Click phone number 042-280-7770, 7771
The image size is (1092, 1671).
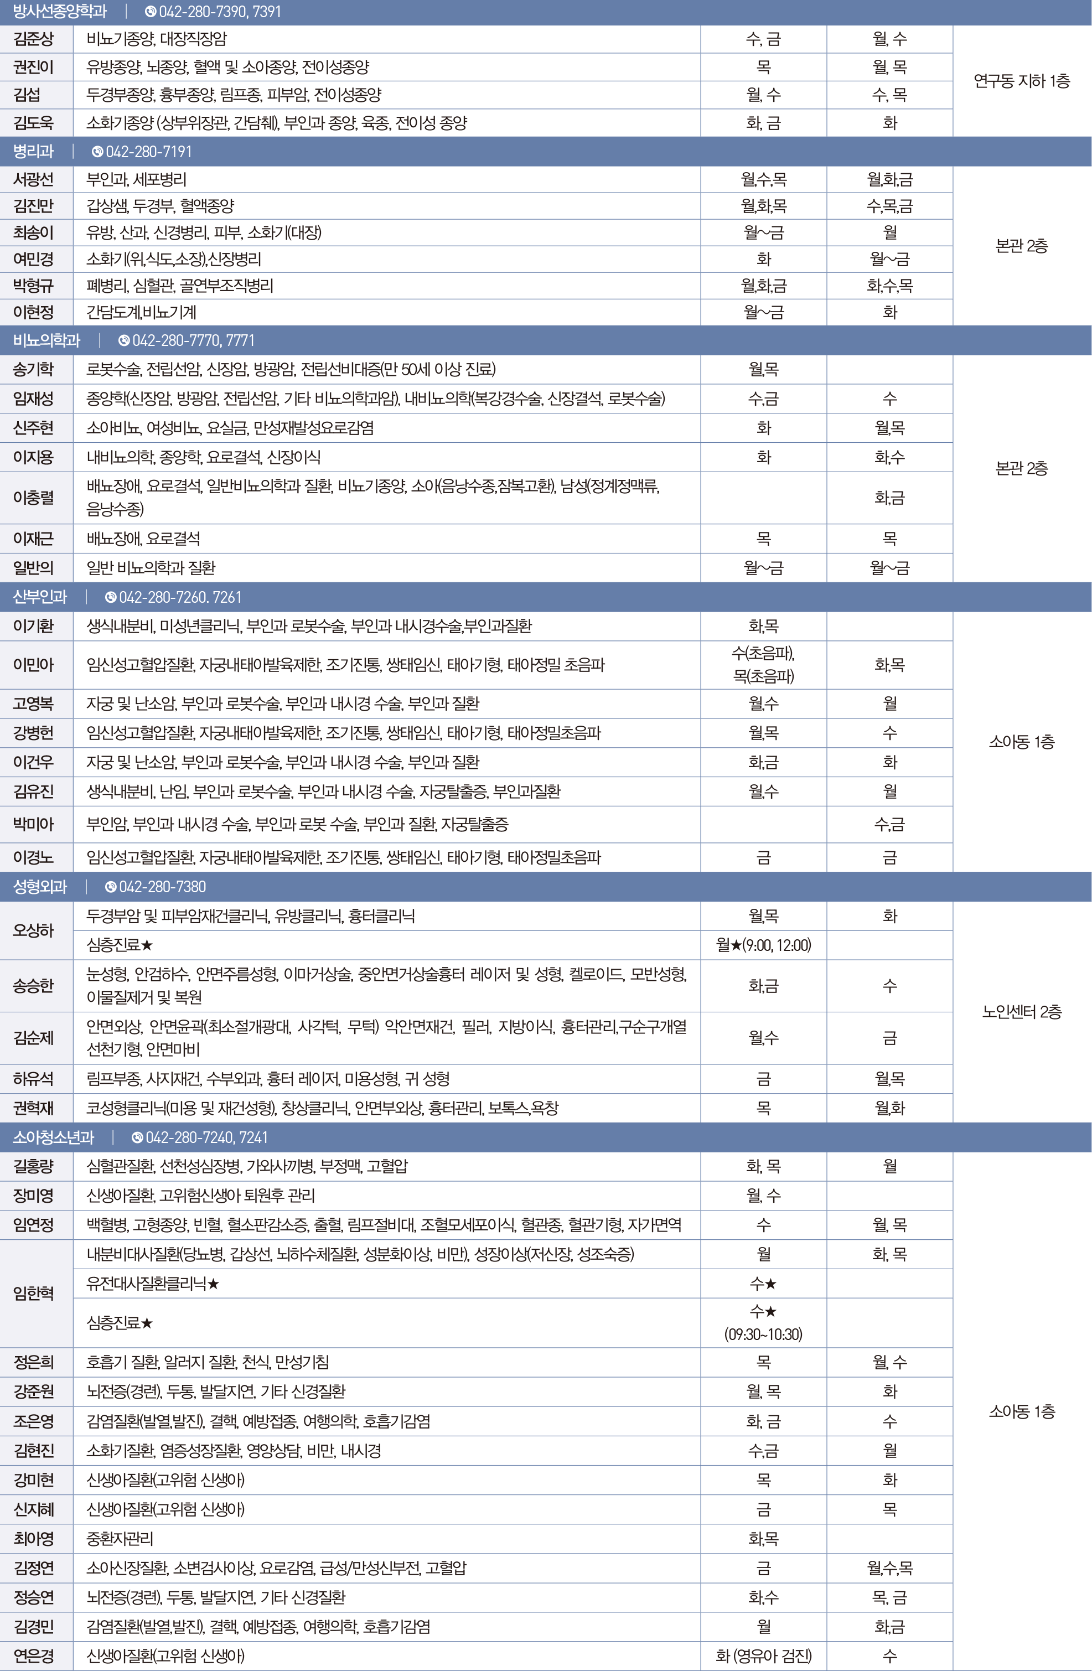coord(193,340)
